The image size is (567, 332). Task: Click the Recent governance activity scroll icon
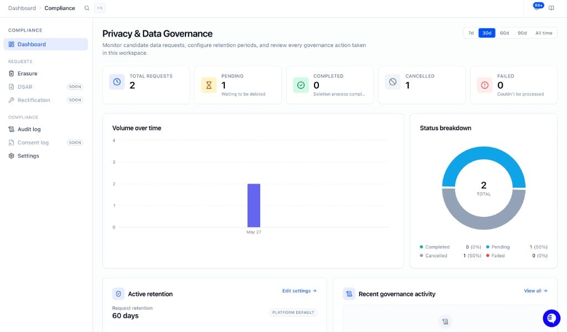pos(349,294)
